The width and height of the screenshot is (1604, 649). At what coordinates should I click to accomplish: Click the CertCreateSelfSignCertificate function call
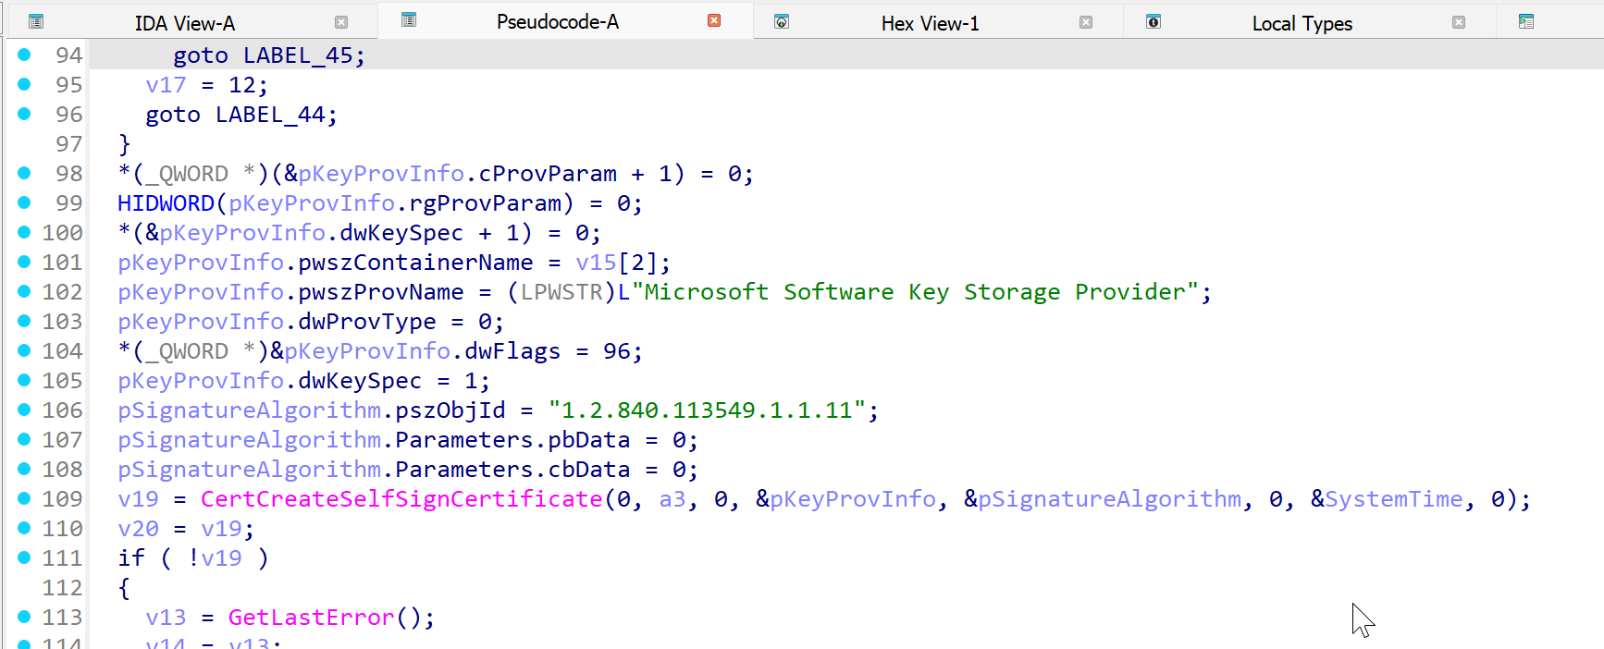[x=401, y=499]
